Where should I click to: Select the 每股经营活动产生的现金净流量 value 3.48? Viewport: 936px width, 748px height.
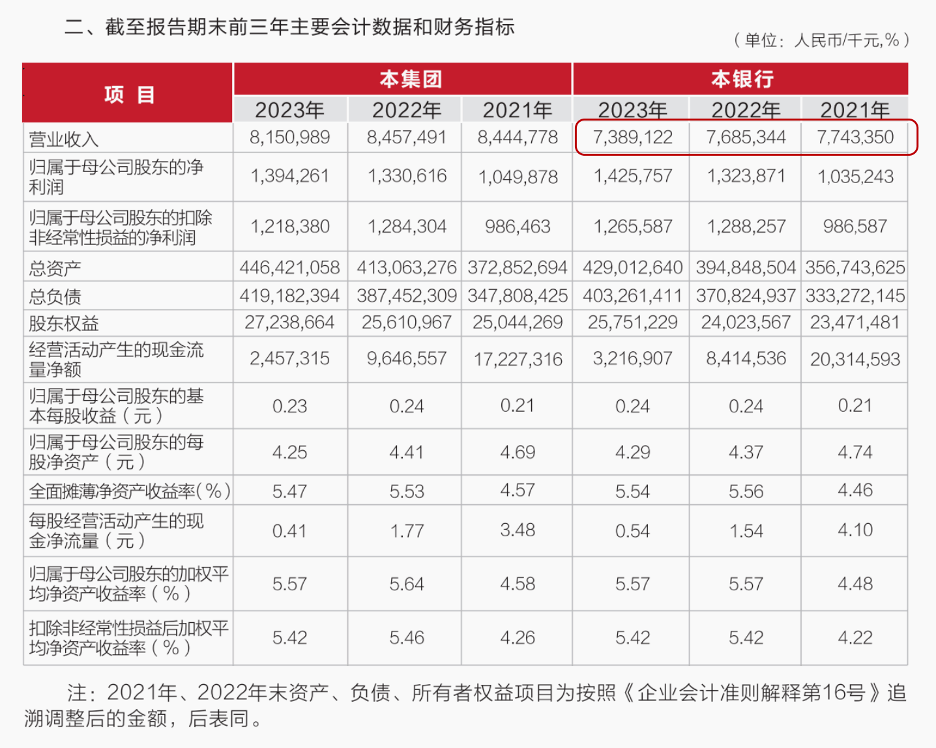pos(517,530)
